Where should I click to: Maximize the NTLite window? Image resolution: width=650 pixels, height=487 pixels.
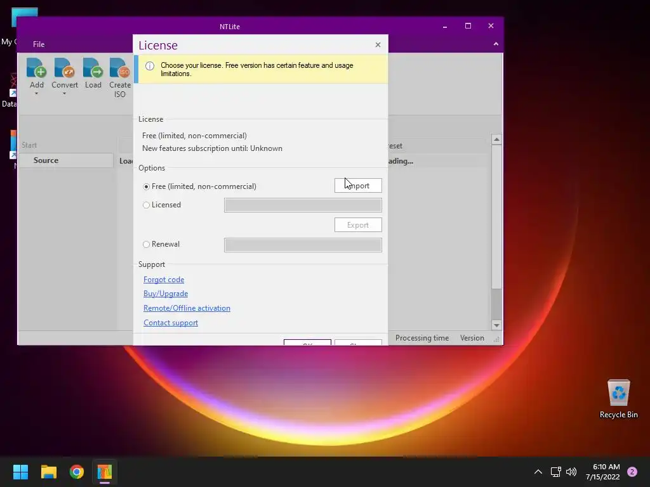pos(468,26)
